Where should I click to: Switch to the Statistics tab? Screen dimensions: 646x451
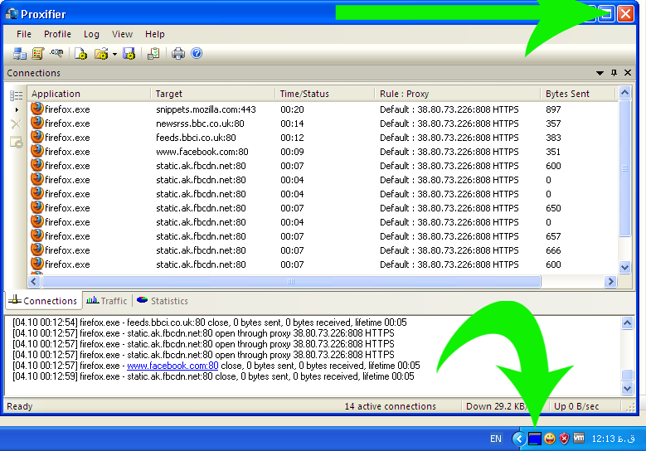tap(163, 301)
